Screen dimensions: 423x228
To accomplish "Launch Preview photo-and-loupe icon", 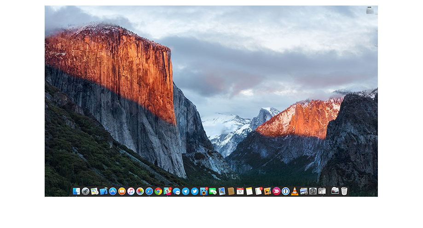I will 304,191.
